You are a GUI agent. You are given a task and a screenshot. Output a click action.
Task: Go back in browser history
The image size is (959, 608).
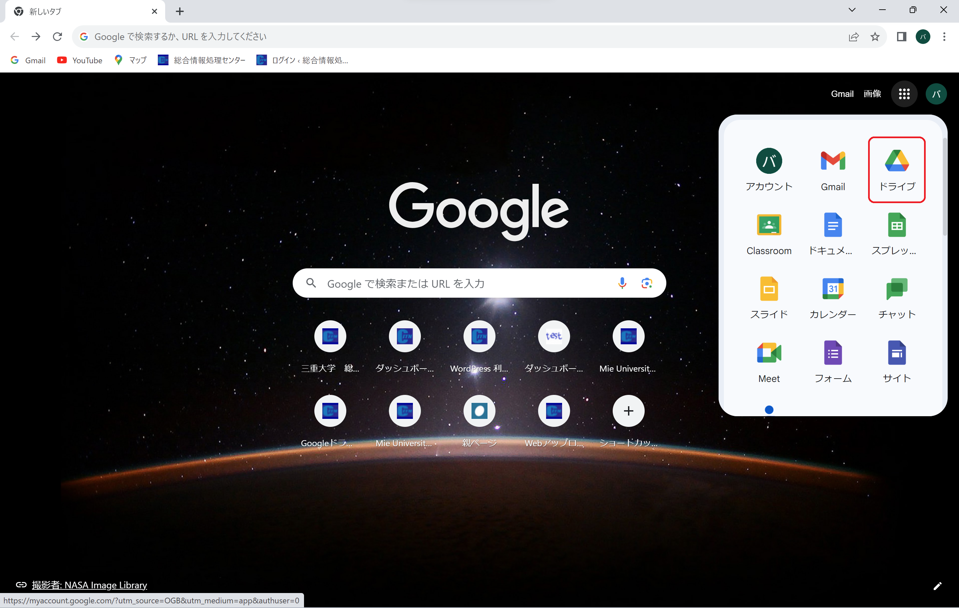pos(15,37)
